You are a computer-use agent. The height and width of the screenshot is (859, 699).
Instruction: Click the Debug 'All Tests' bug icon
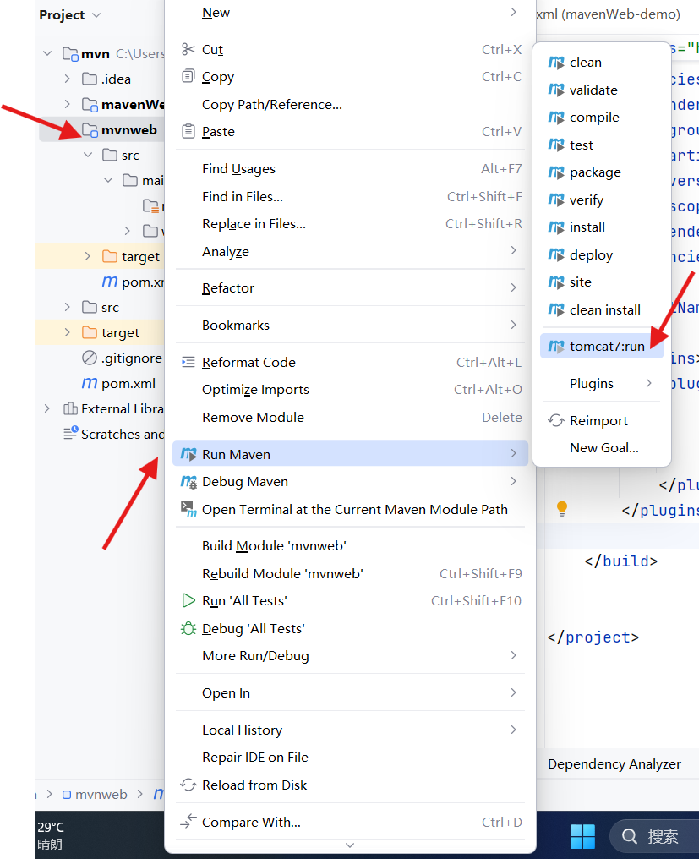188,628
